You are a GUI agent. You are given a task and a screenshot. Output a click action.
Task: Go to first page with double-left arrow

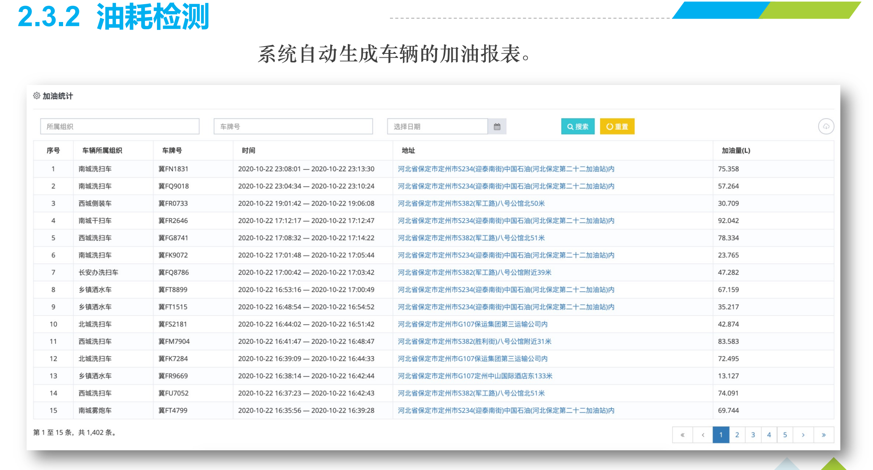[683, 435]
